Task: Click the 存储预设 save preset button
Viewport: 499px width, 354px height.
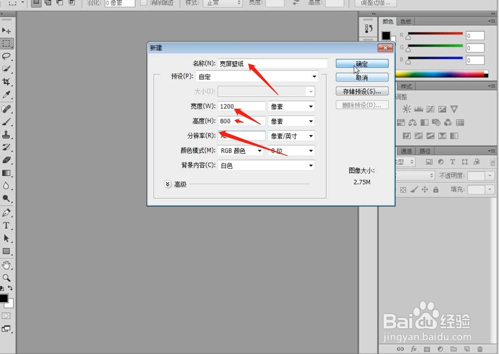Action: tap(362, 91)
